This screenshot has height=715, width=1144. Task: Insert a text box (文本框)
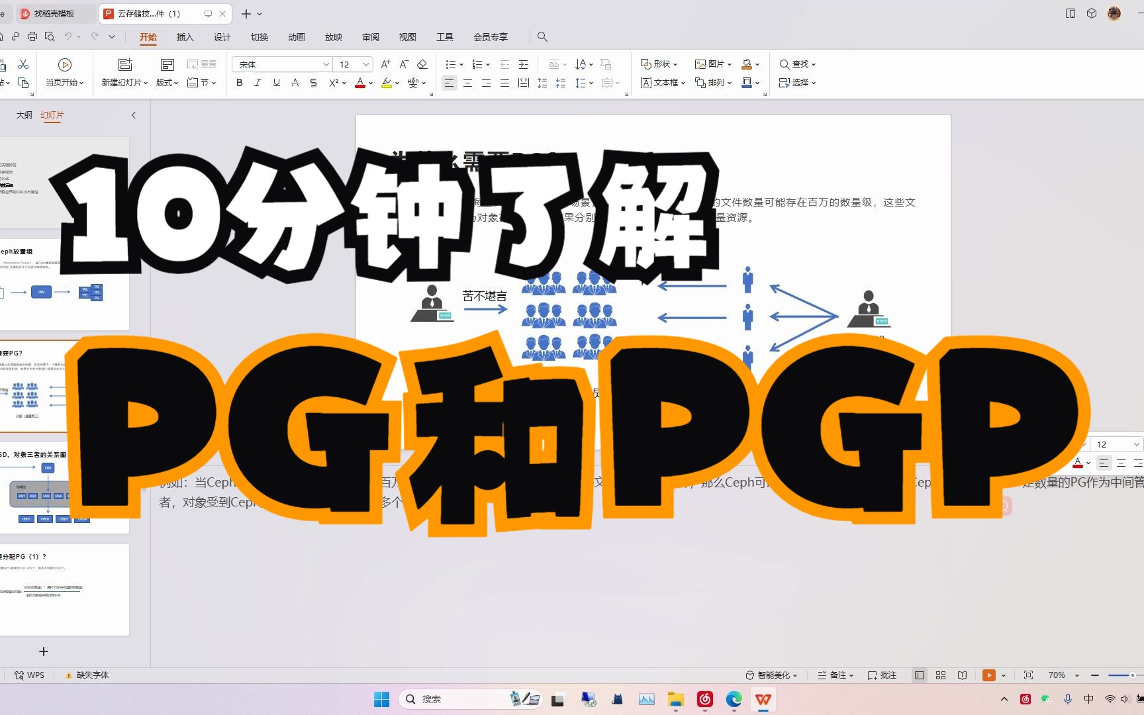point(661,82)
